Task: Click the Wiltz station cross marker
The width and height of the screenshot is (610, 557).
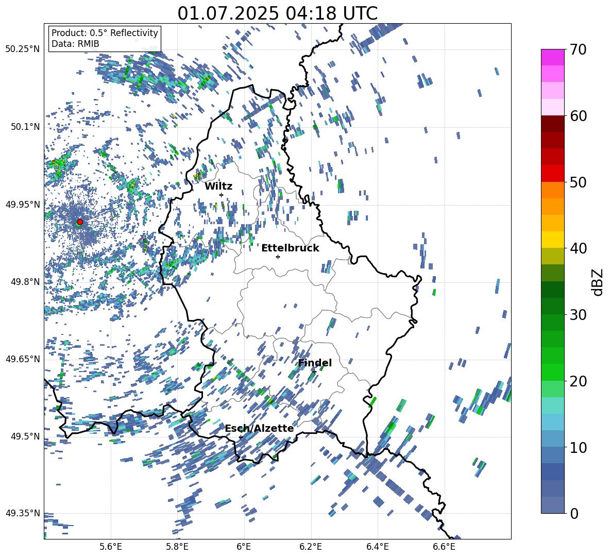Action: (222, 195)
